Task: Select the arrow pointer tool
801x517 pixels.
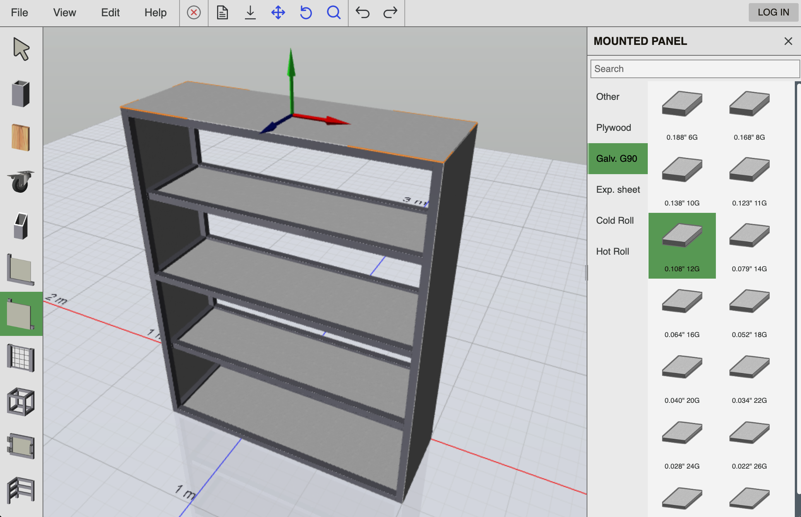Action: click(21, 49)
